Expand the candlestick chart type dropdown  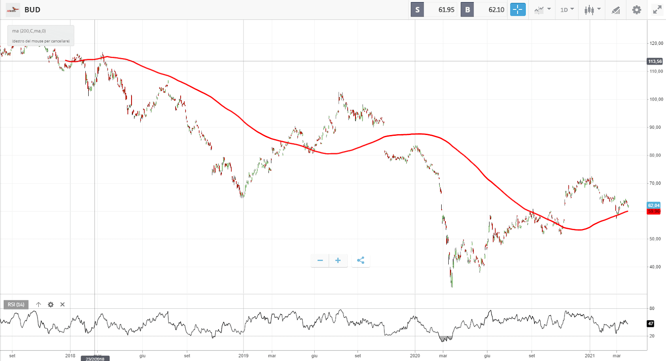click(592, 10)
